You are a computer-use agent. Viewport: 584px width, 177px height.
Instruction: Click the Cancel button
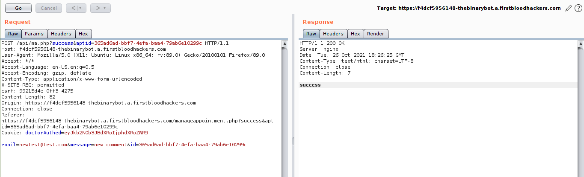click(x=49, y=8)
